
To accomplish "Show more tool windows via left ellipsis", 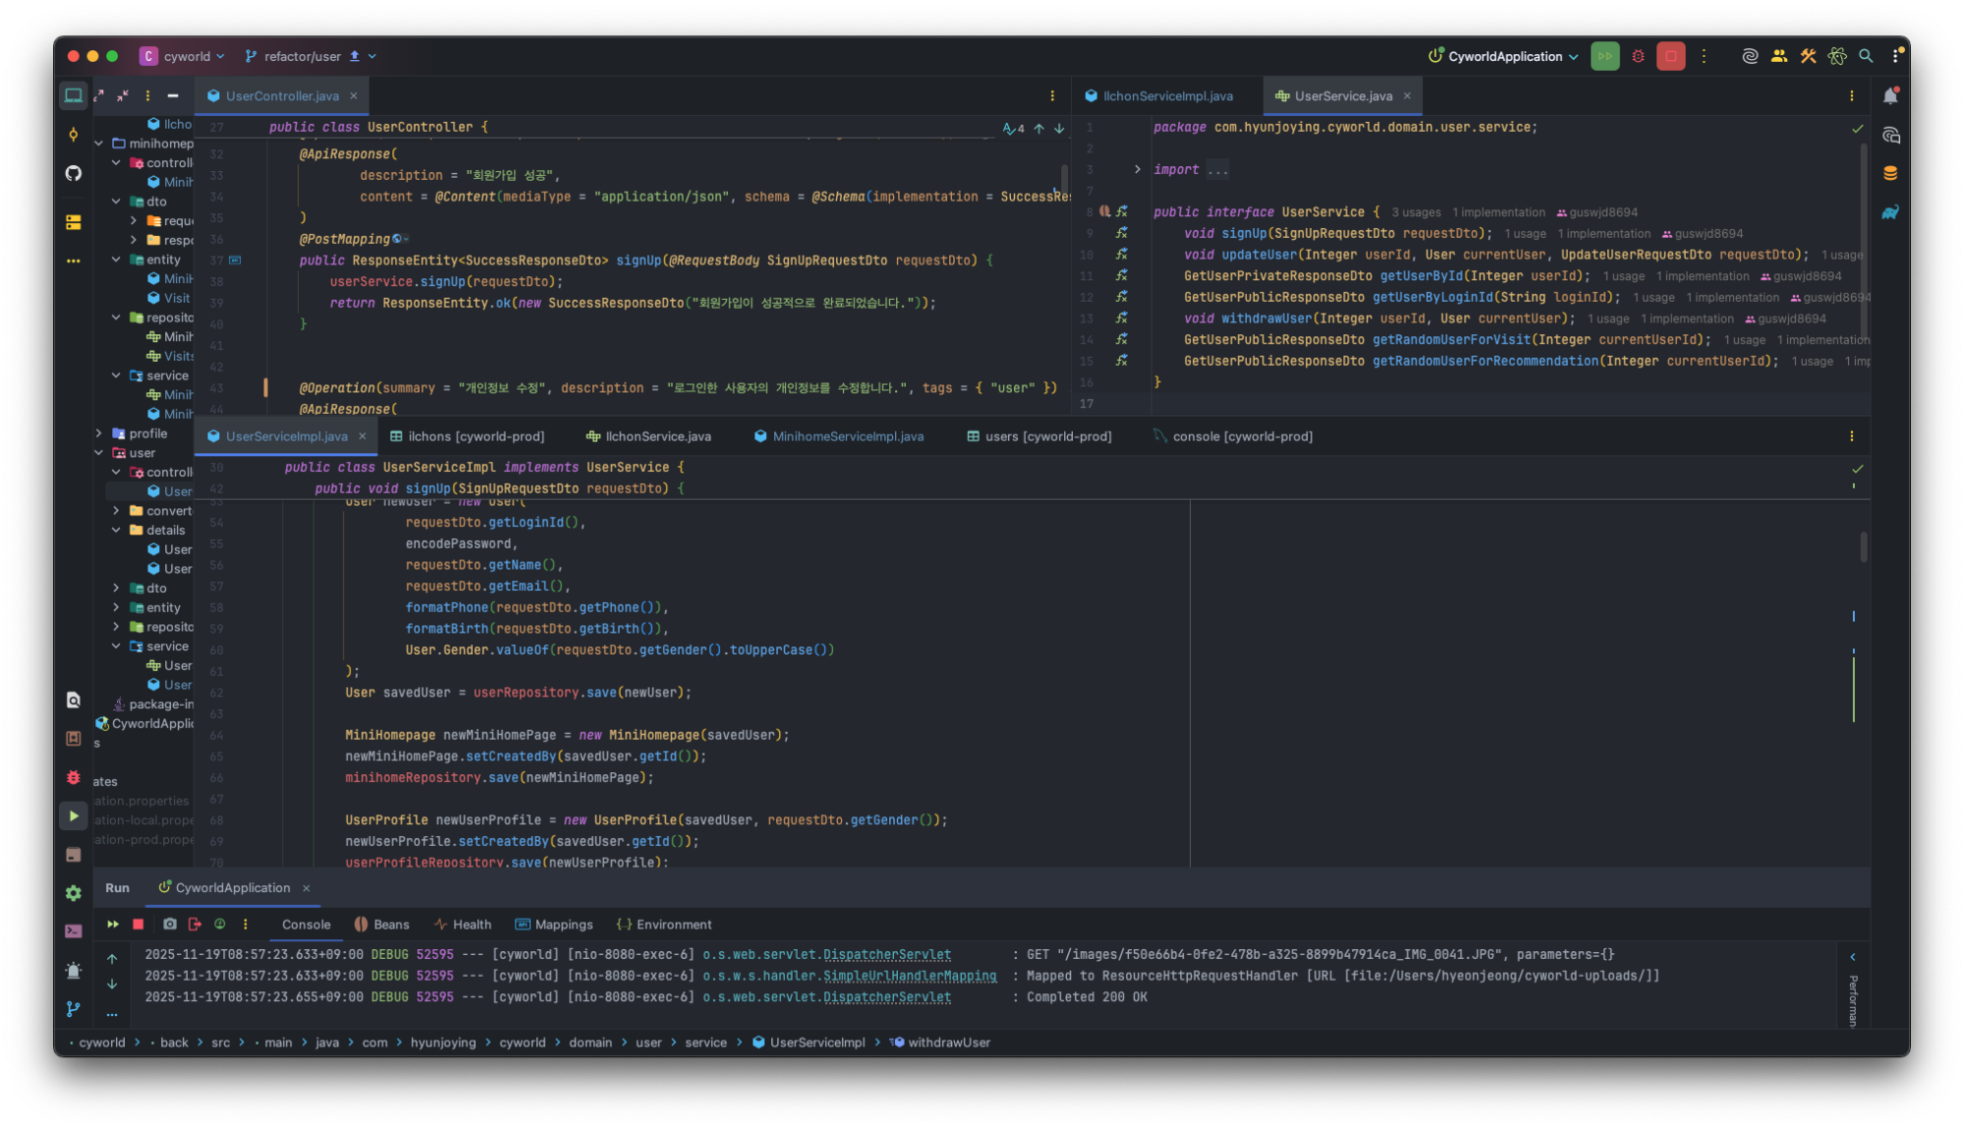I will click(73, 261).
